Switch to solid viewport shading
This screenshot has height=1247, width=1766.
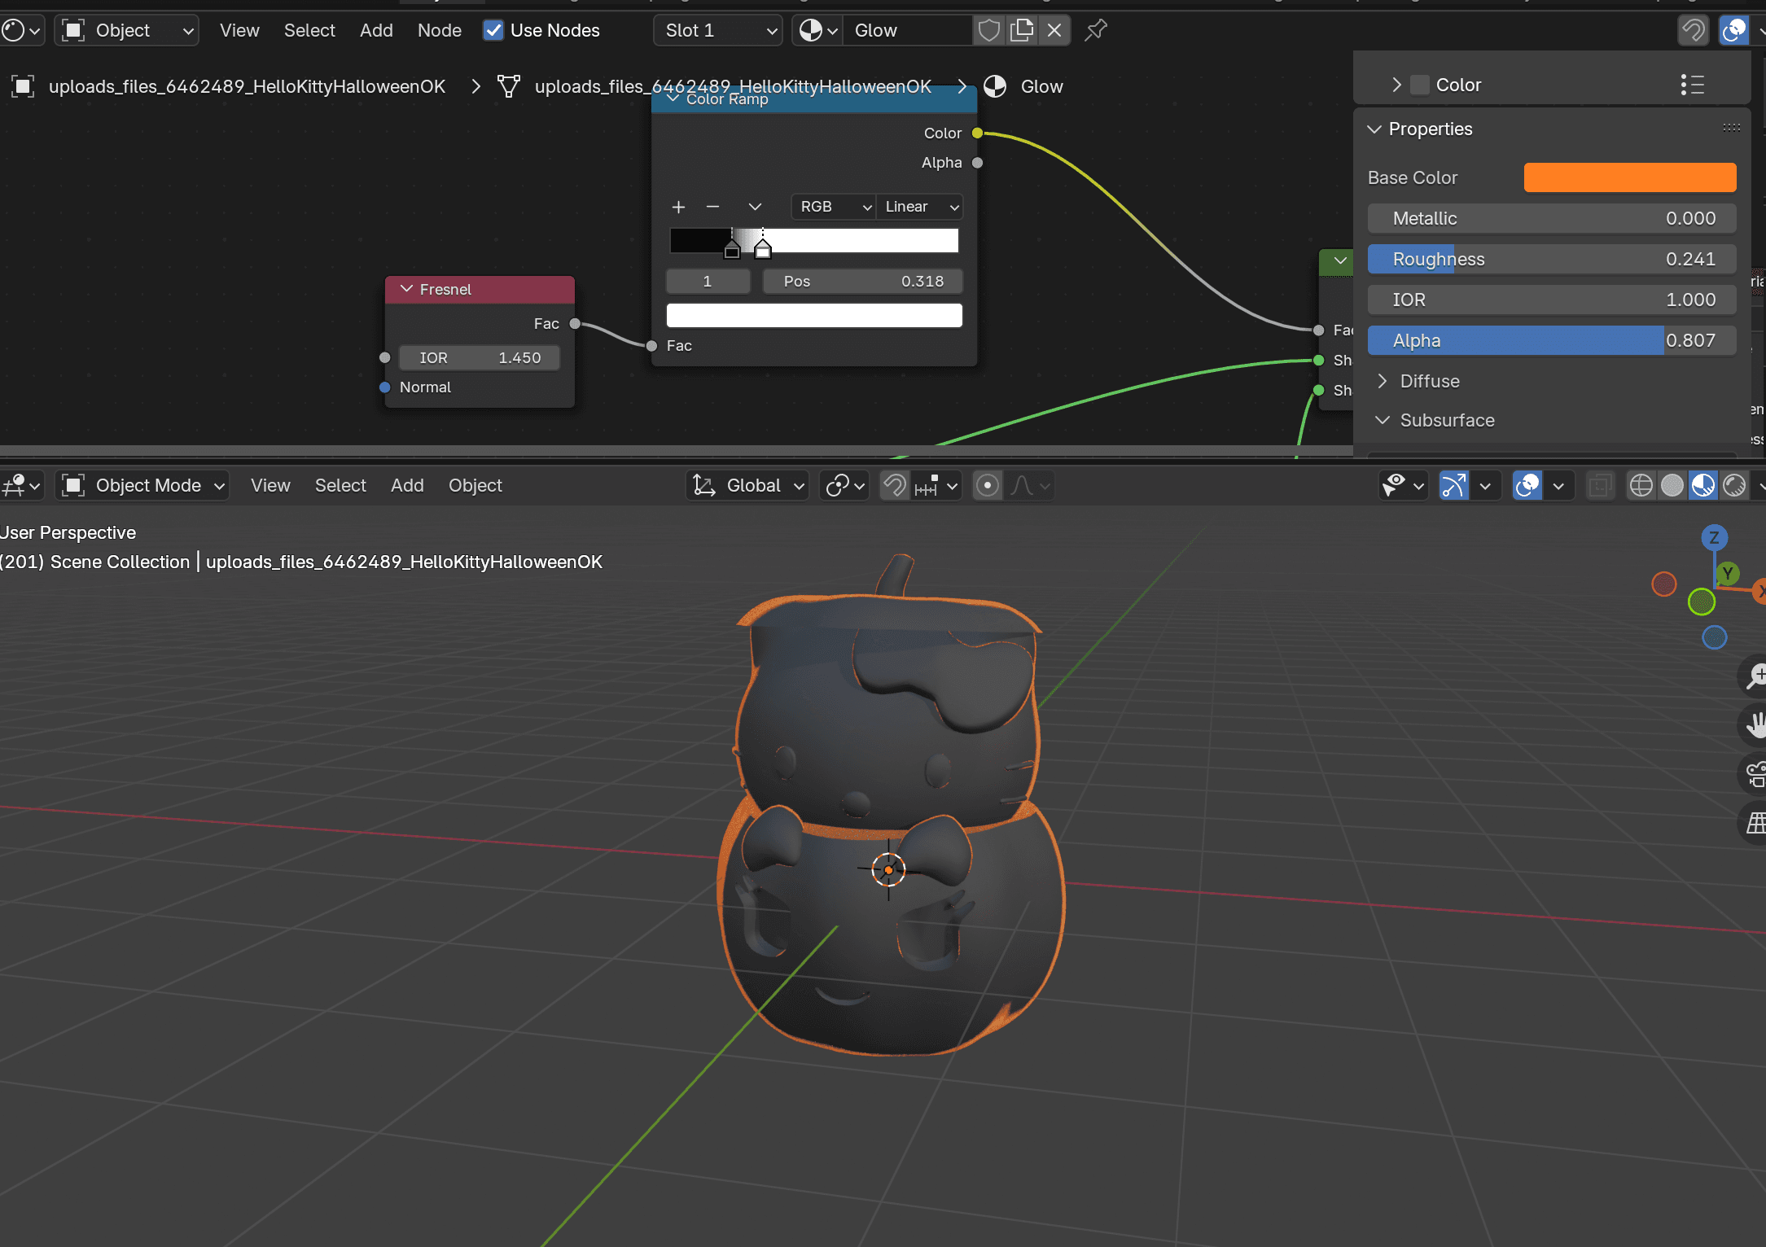click(x=1672, y=486)
